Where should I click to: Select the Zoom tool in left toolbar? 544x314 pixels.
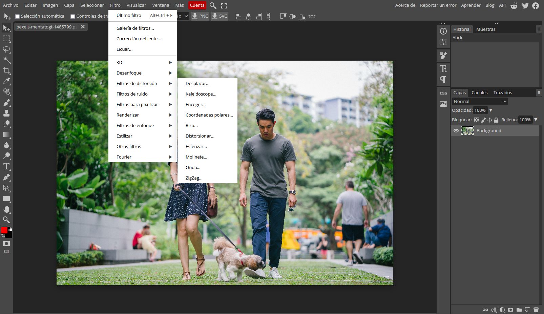tap(6, 219)
